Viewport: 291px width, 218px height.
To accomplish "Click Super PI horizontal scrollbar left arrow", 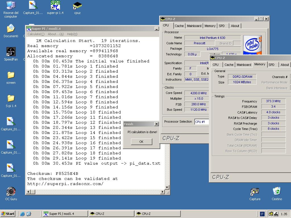I will click(x=28, y=192).
